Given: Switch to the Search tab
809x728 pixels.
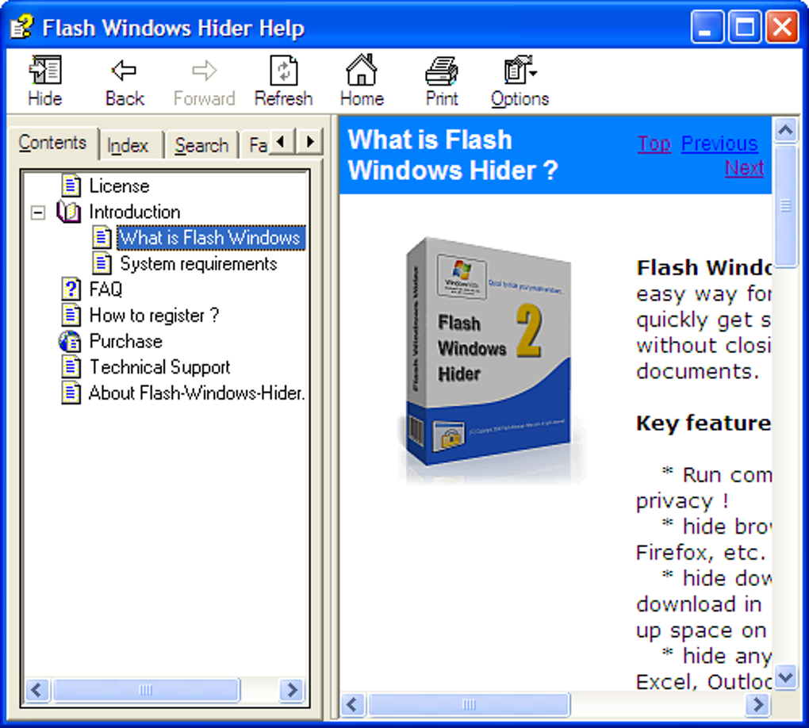Looking at the screenshot, I should coord(201,145).
